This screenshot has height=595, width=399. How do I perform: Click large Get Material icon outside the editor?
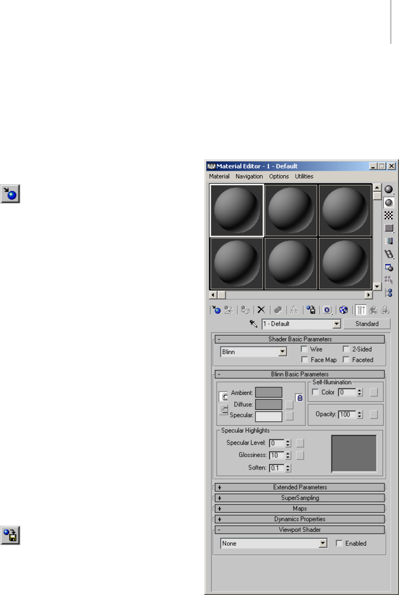10,194
